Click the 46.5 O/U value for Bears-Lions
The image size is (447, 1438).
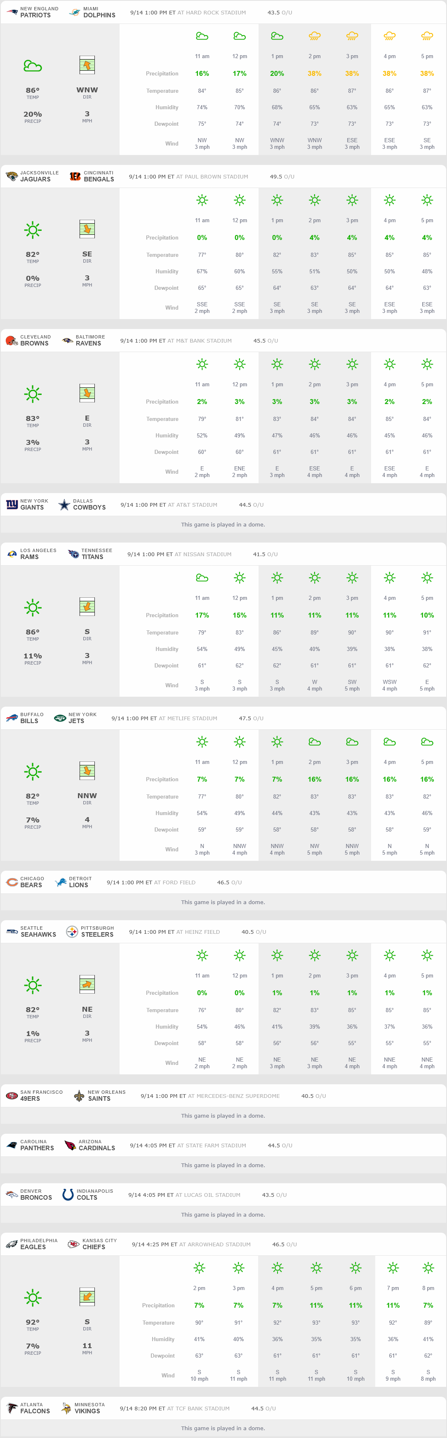point(229,883)
